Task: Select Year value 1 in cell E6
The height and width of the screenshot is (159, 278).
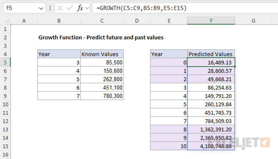Action: point(169,71)
